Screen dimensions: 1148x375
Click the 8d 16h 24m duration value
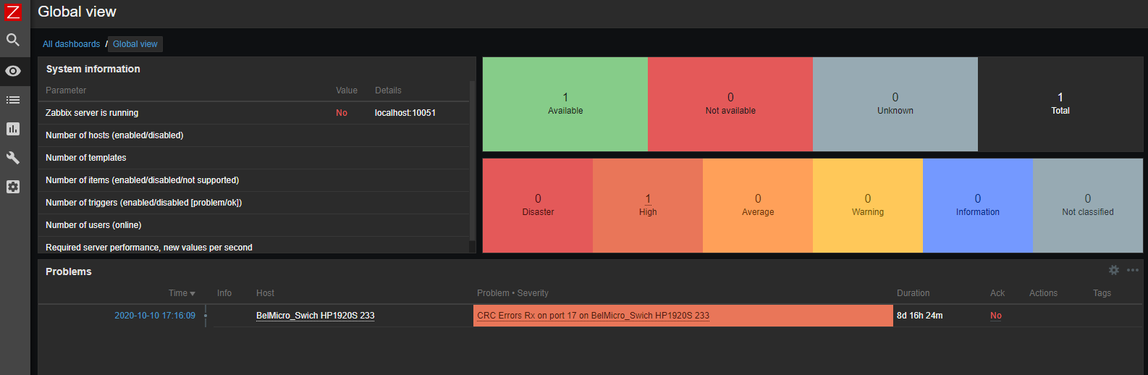coord(919,316)
